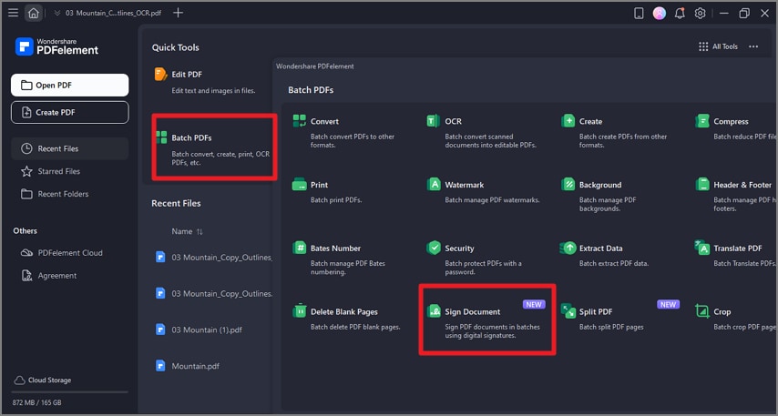This screenshot has height=416, width=778.
Task: Open a new tab with plus icon
Action: 178,13
